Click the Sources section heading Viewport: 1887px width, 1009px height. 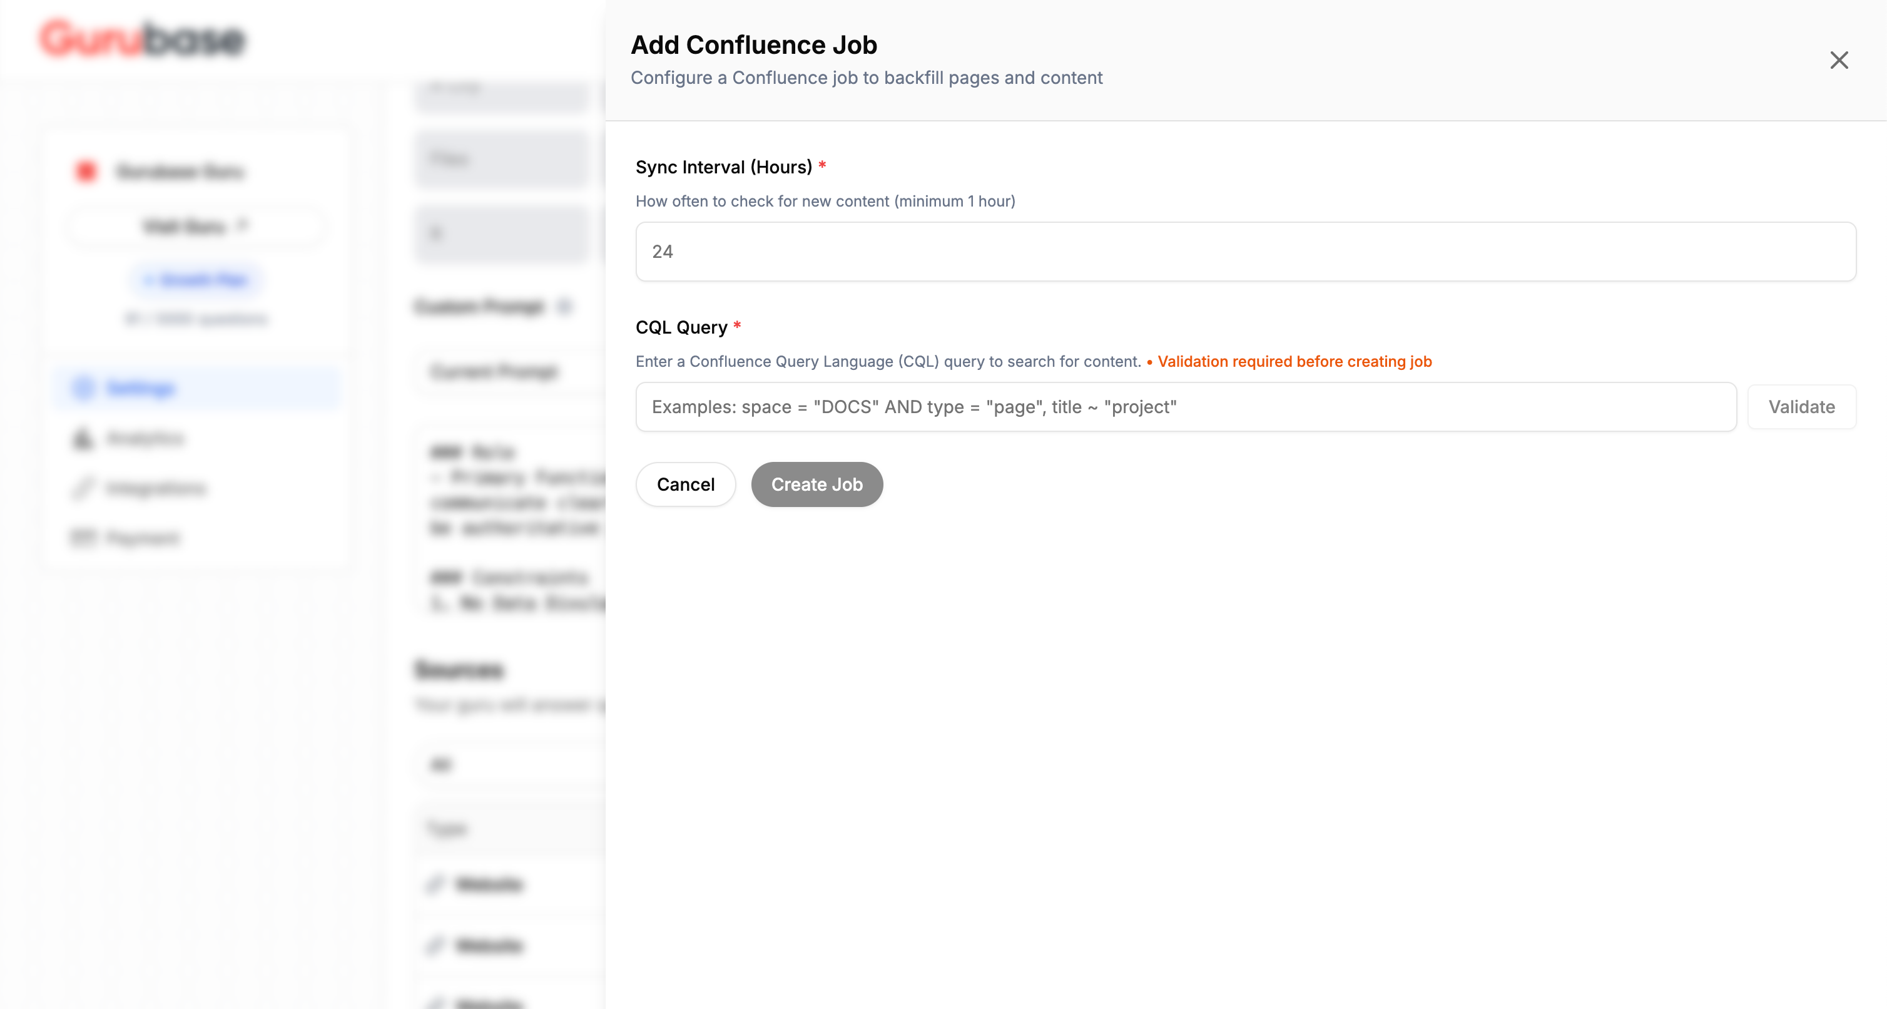pyautogui.click(x=459, y=670)
